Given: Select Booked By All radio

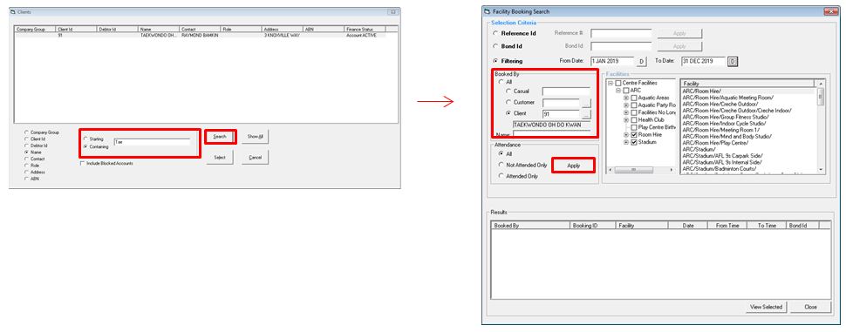Looking at the screenshot, I should point(501,82).
